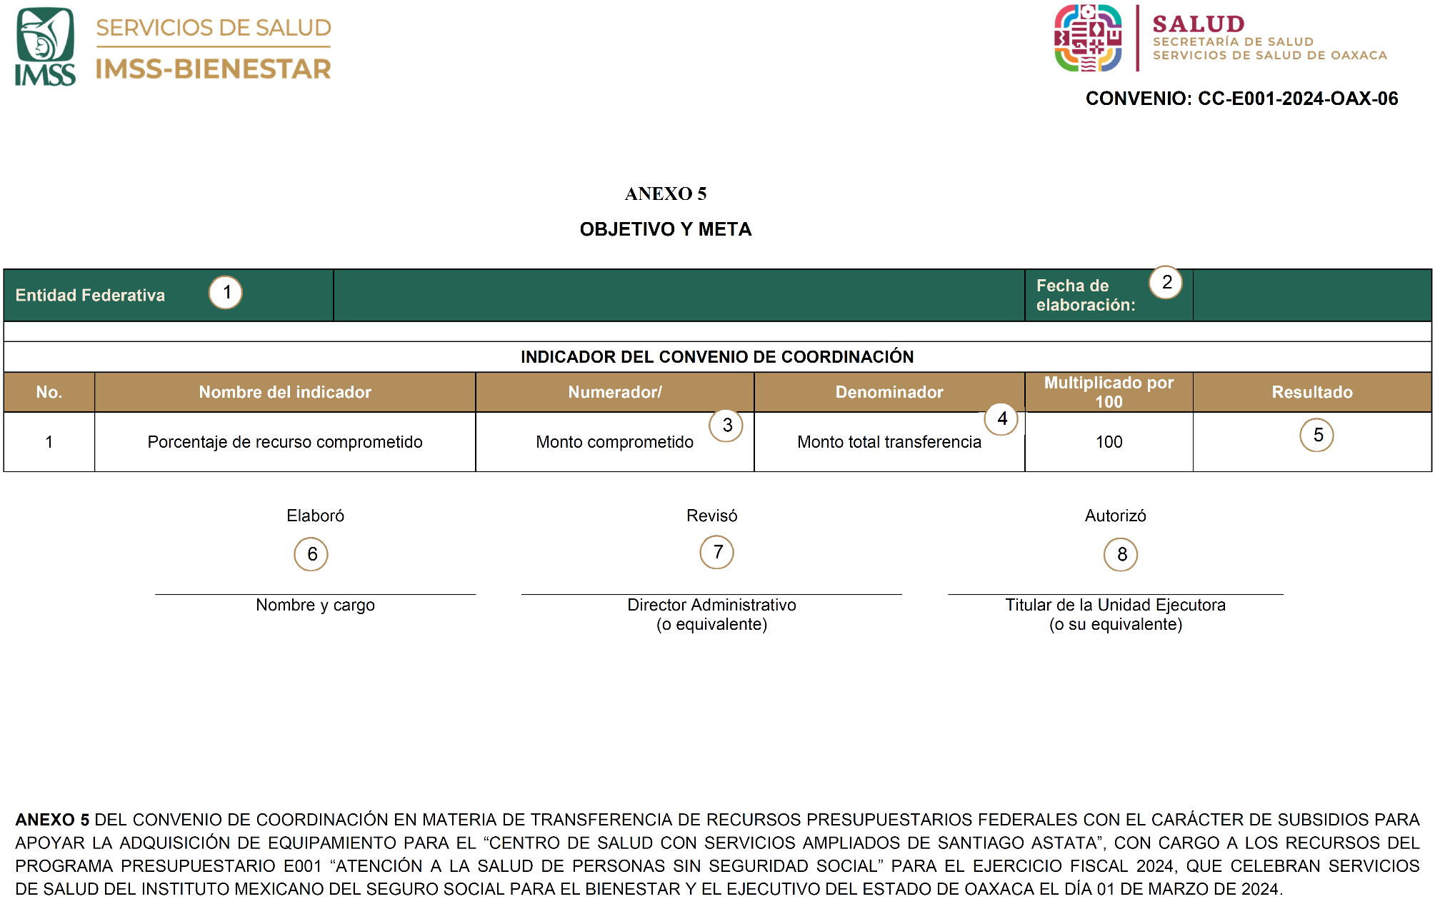Click circled number 3 by Monto comprometido
The image size is (1435, 899).
point(726,426)
